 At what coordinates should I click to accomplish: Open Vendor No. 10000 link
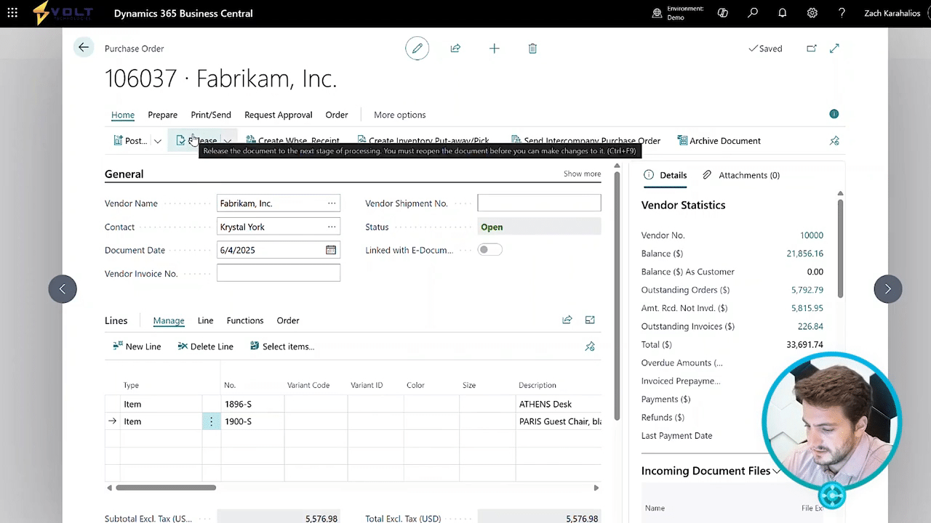(812, 235)
